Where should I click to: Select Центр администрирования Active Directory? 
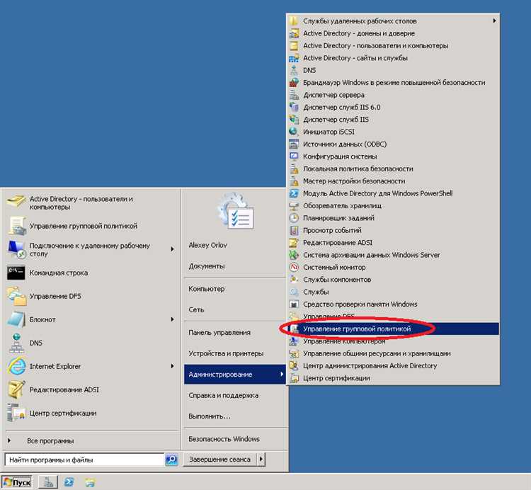(393, 366)
